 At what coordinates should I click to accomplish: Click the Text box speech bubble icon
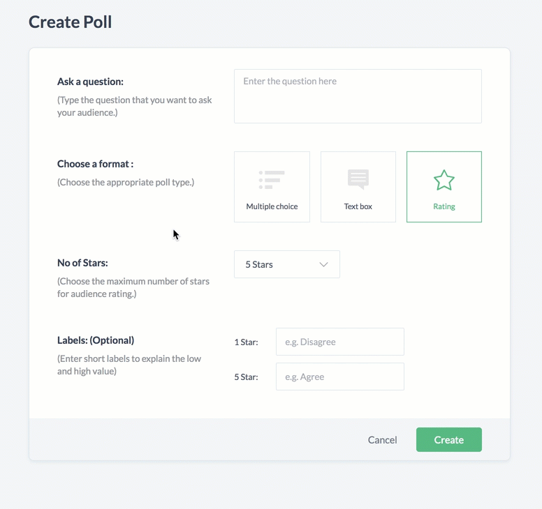(358, 179)
